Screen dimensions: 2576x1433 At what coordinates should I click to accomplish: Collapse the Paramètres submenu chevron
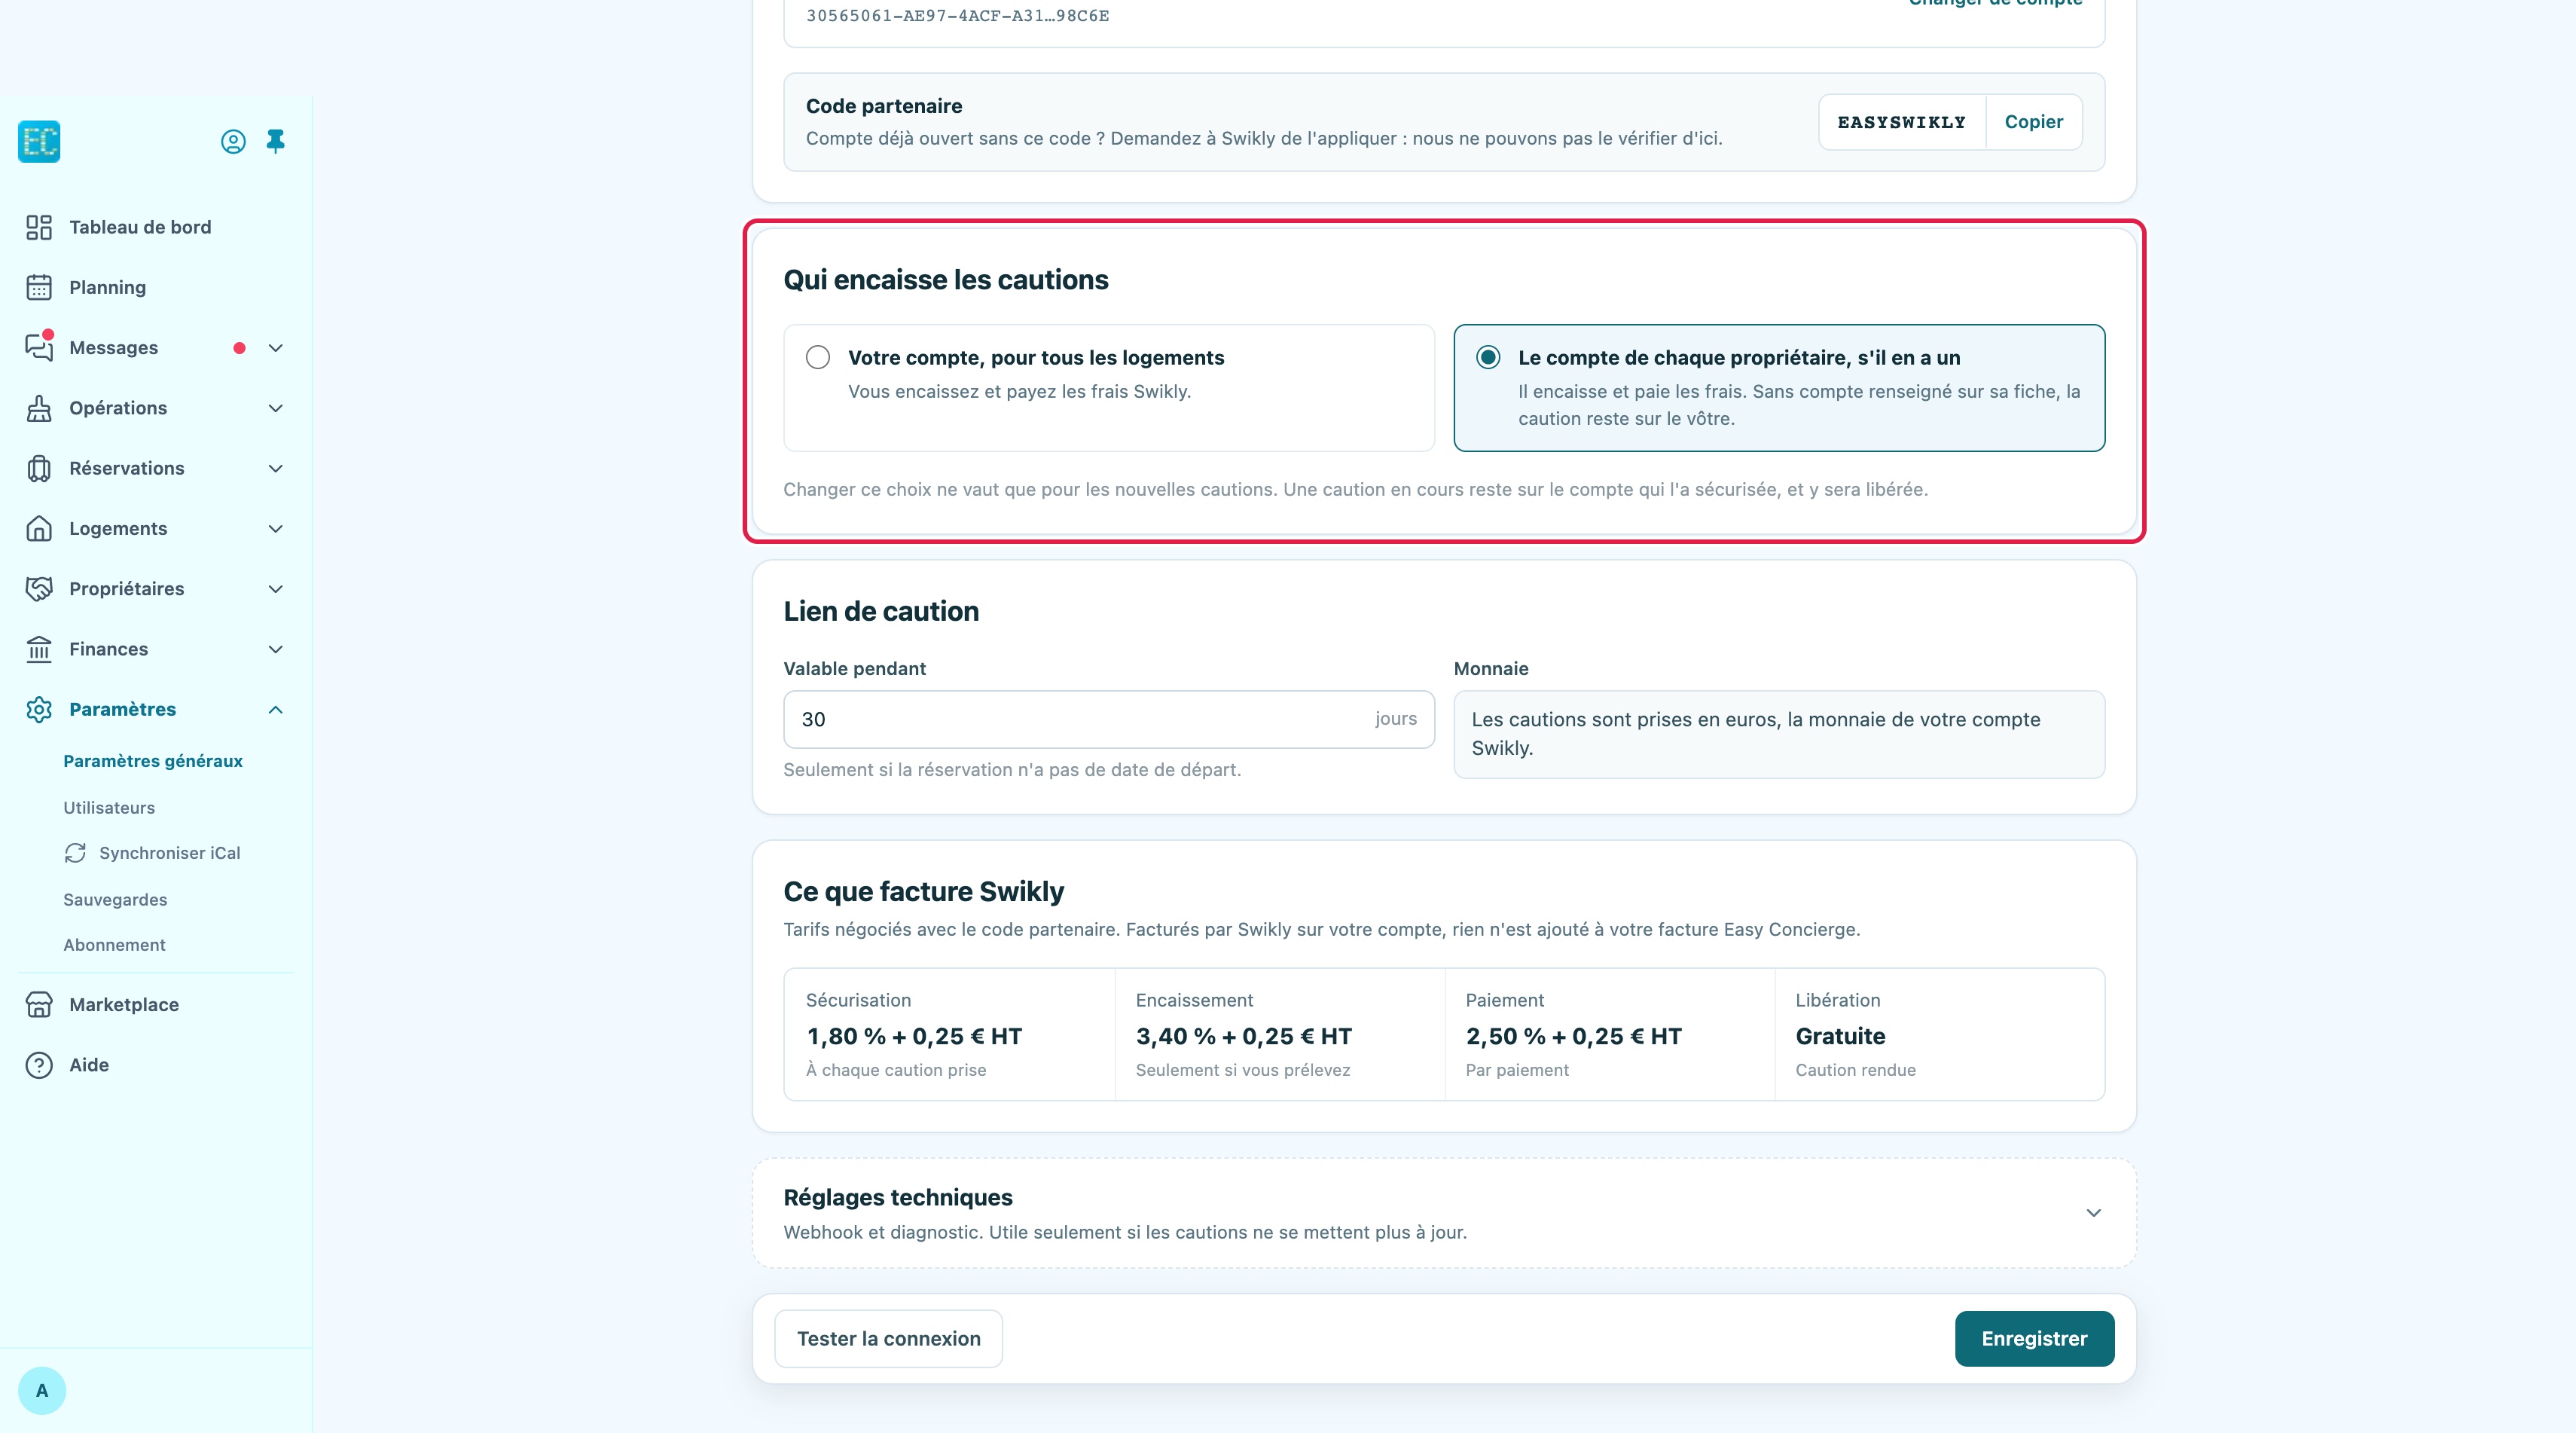click(x=276, y=709)
